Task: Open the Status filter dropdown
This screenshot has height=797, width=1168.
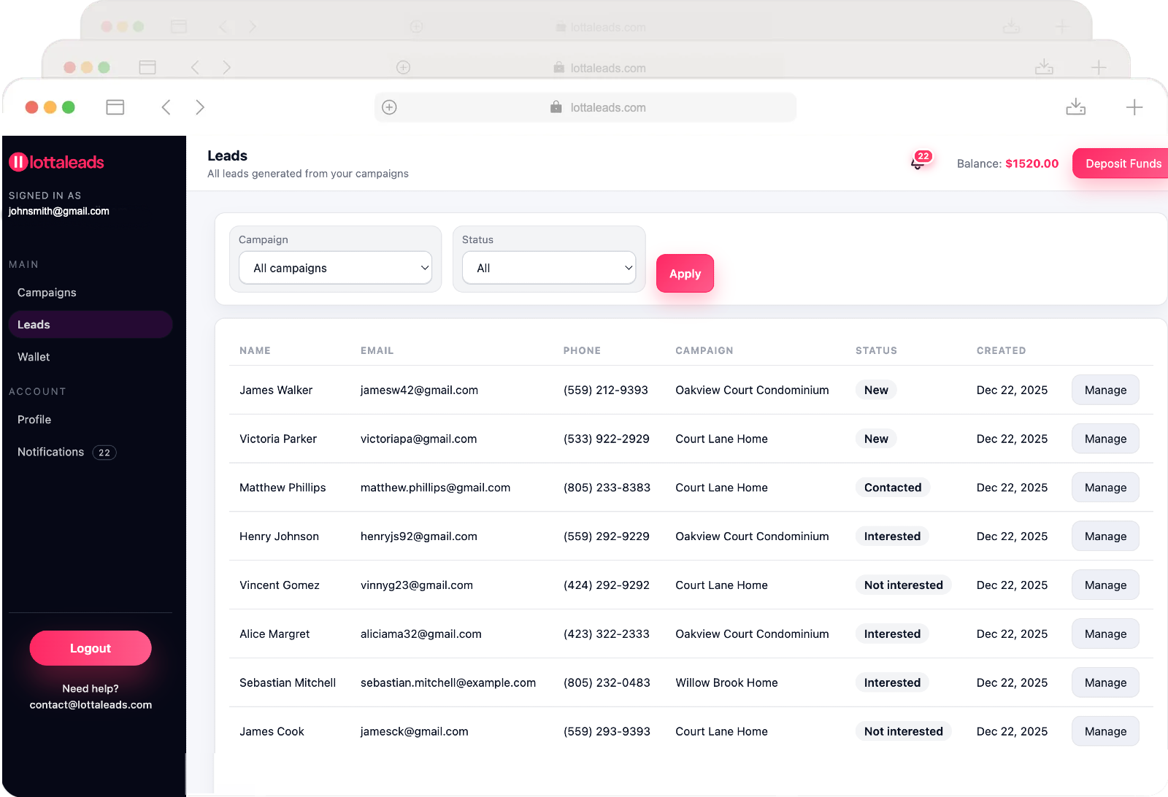Action: pos(548,268)
